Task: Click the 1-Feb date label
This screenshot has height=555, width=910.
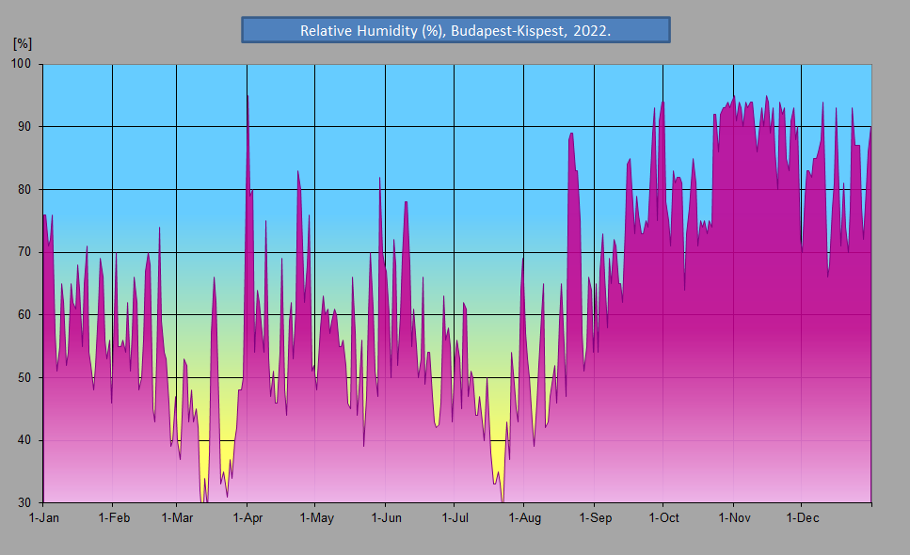Action: 113,518
